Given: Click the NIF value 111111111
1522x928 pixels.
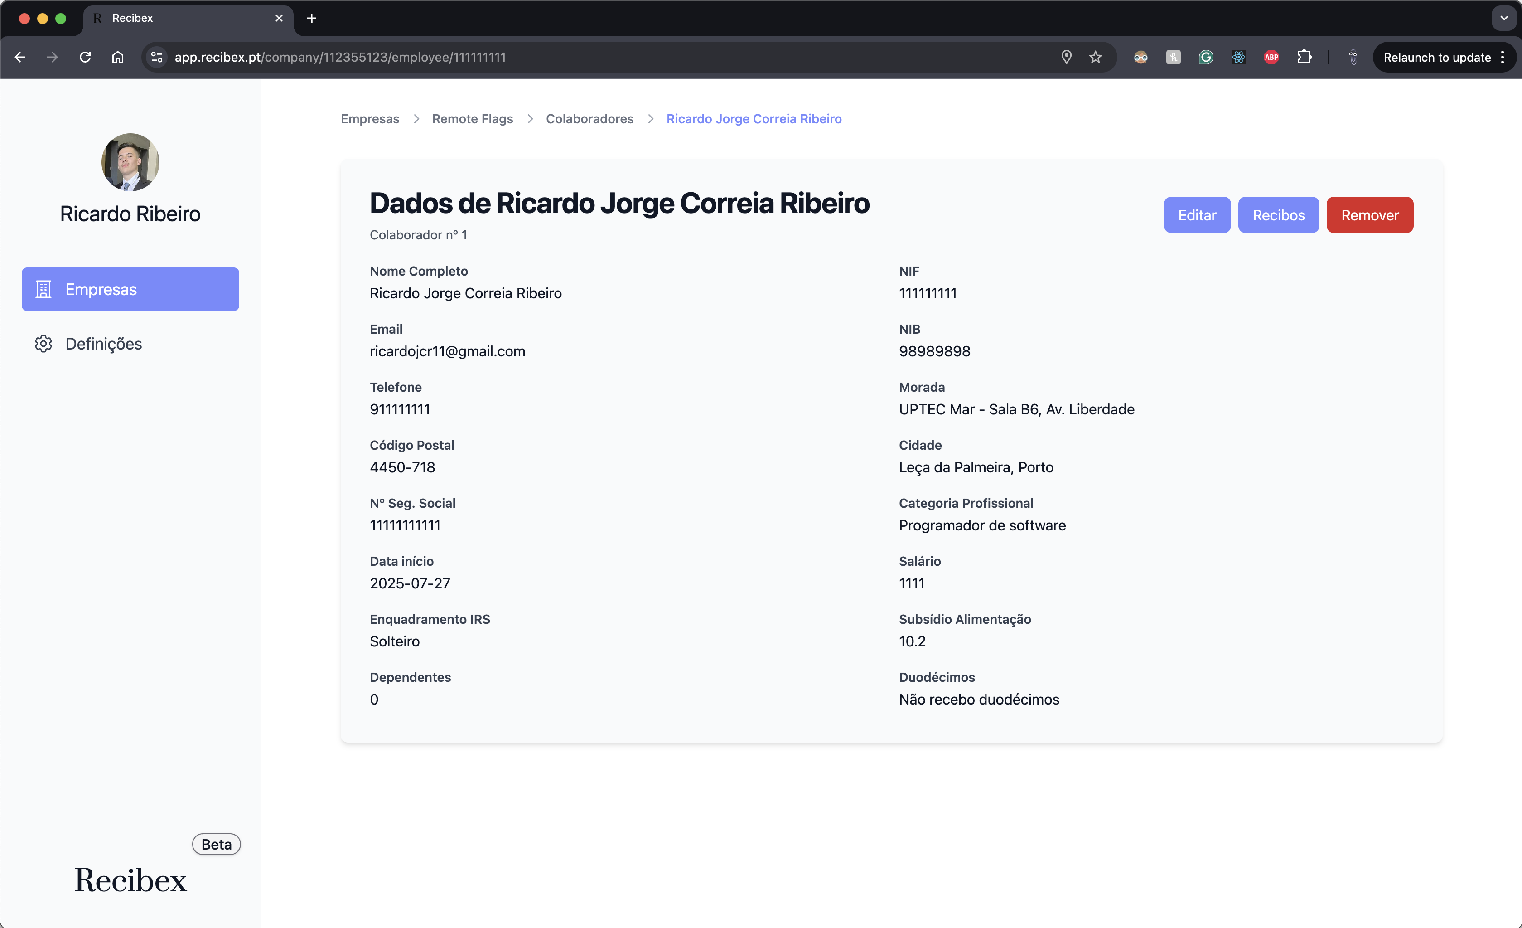Looking at the screenshot, I should pos(928,293).
